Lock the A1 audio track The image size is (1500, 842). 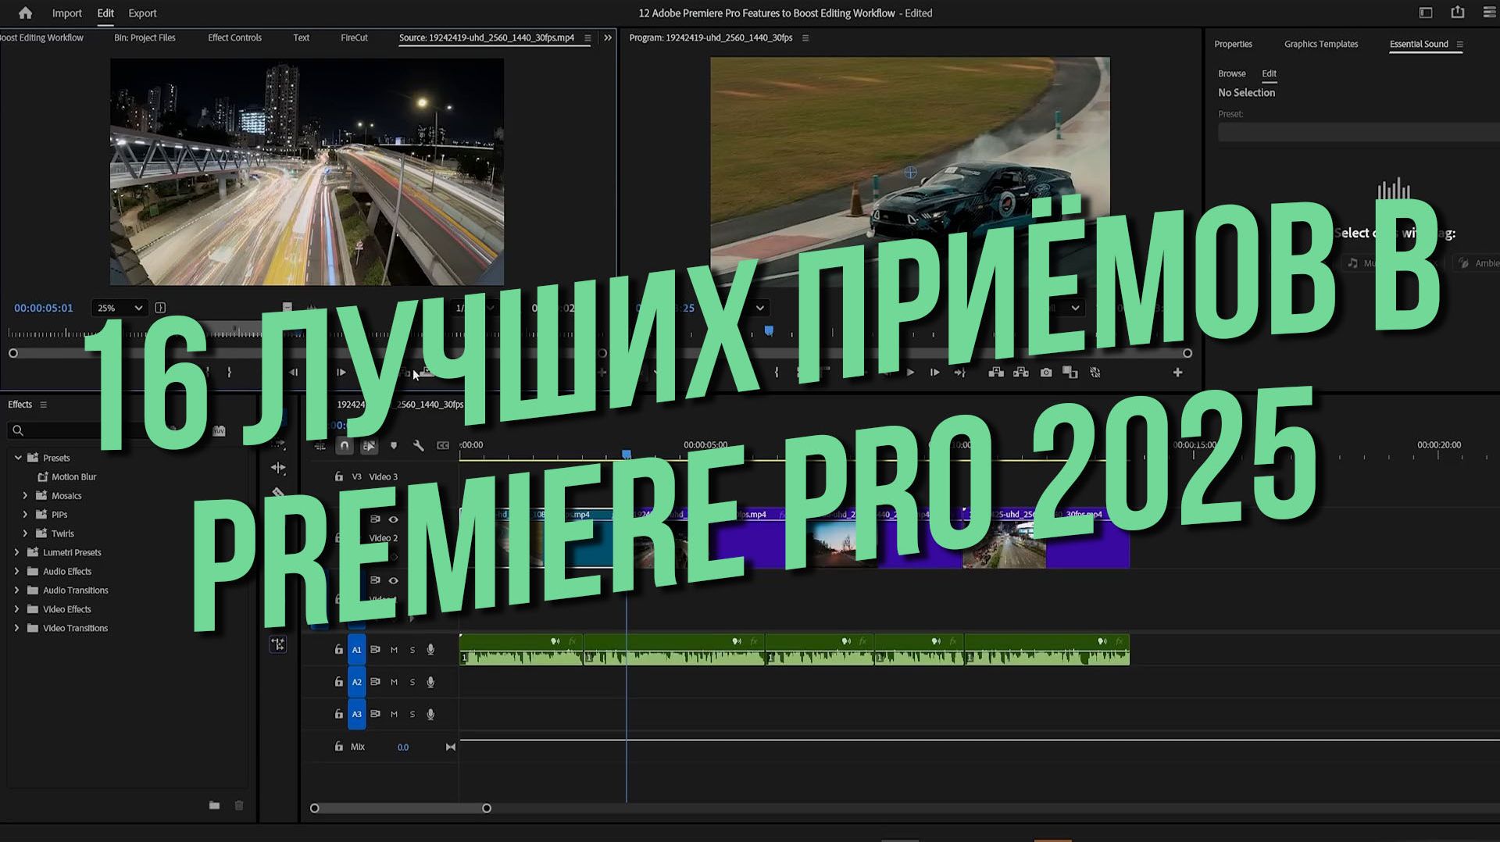pyautogui.click(x=338, y=650)
